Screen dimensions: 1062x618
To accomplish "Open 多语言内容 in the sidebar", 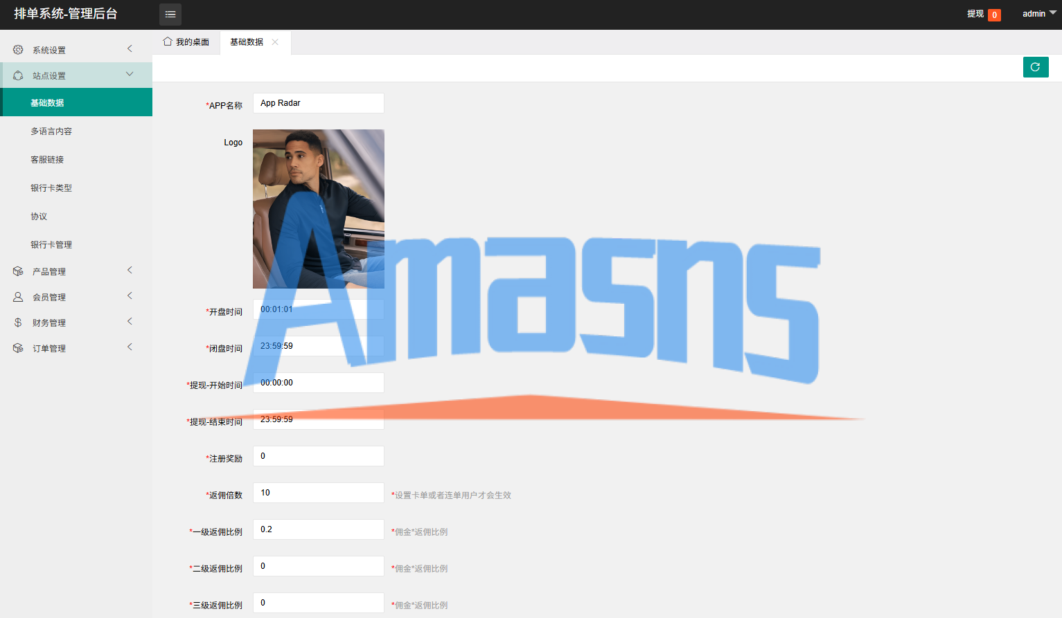I will [76, 131].
